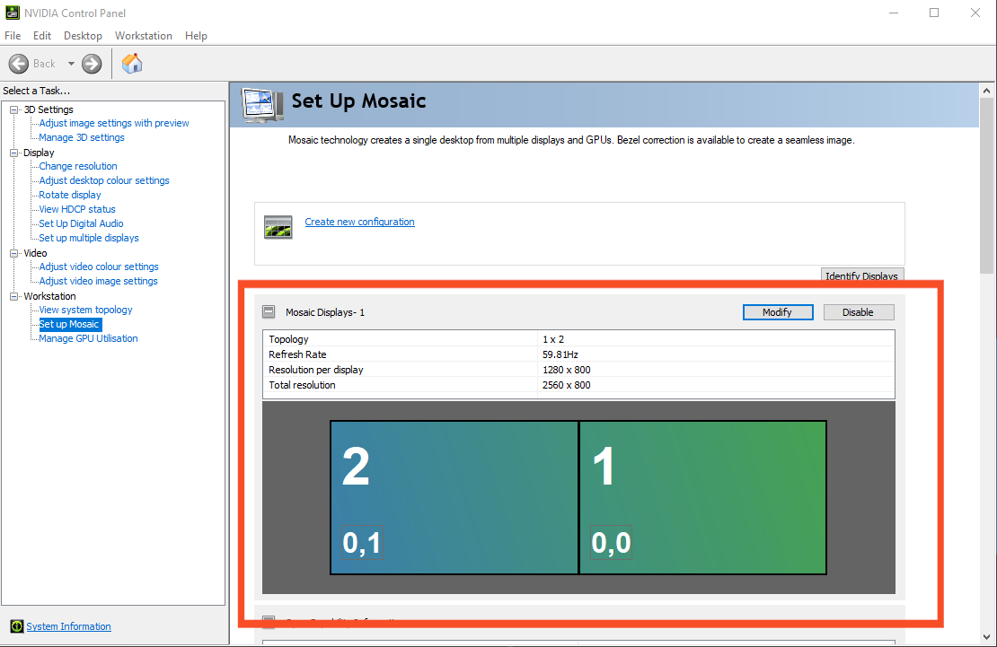Select Rotate display

pyautogui.click(x=70, y=195)
